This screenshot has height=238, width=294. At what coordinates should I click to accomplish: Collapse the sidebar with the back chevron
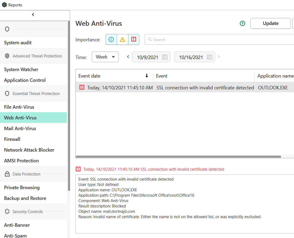(x=33, y=14)
